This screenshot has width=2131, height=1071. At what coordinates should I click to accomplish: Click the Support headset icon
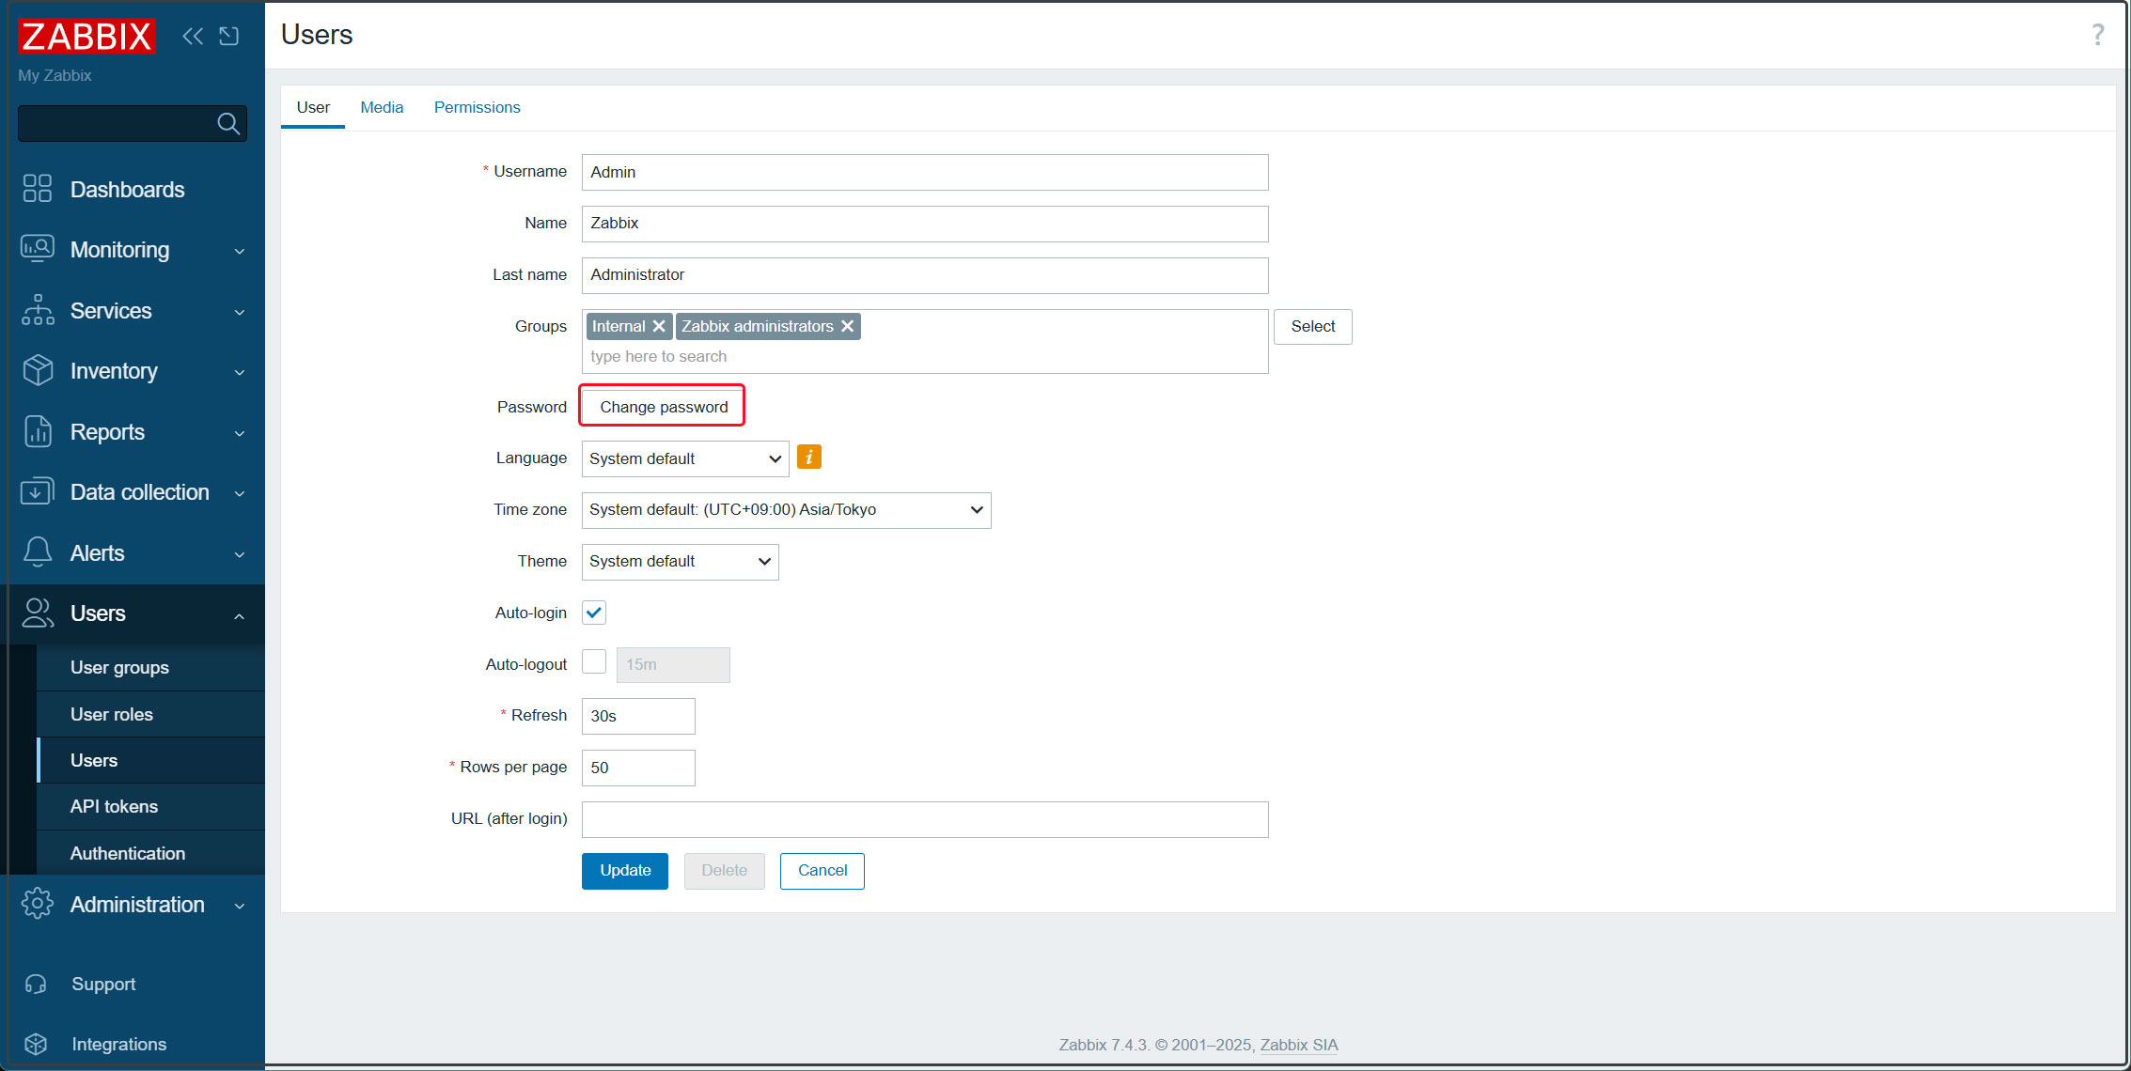[x=36, y=984]
